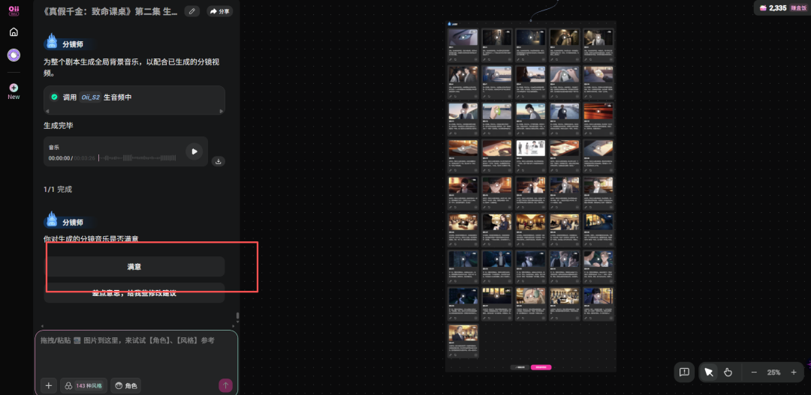Click right scroll arrow under Oii_S2 box

pos(222,112)
